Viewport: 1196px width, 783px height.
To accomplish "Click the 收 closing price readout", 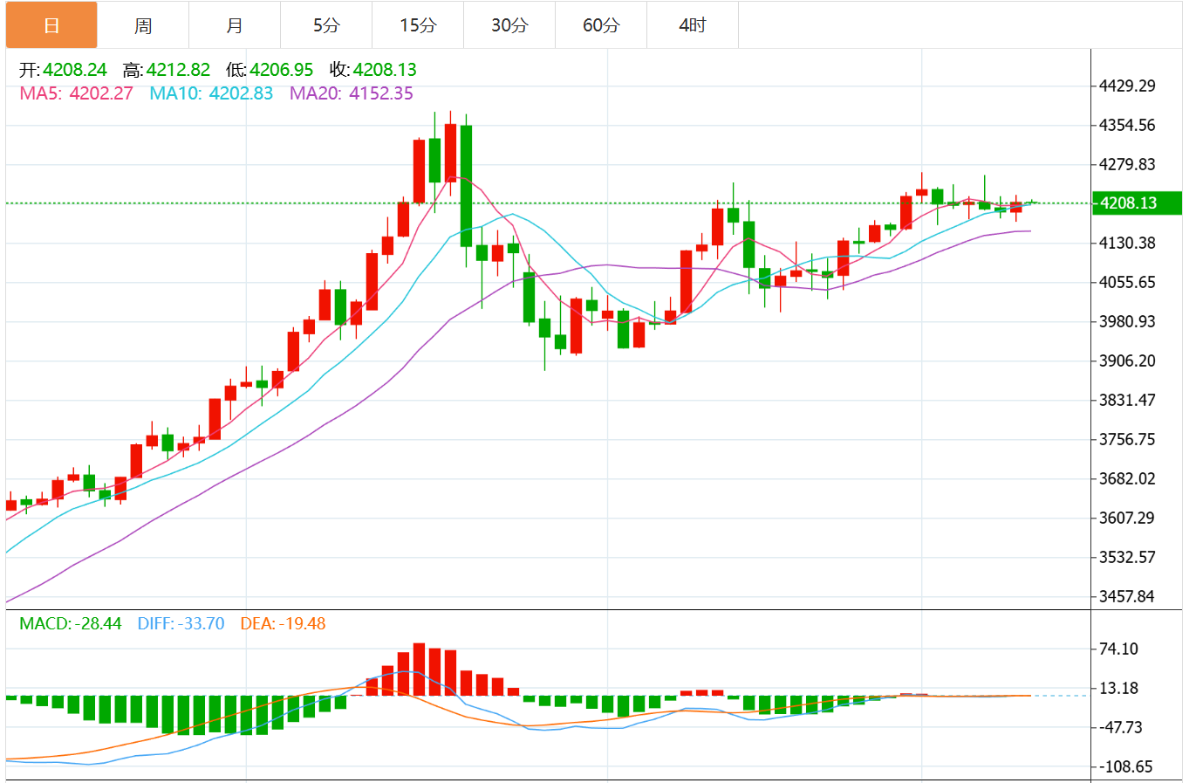I will tap(372, 70).
